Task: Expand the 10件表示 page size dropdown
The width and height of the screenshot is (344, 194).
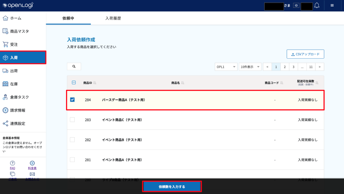Action: (x=250, y=67)
